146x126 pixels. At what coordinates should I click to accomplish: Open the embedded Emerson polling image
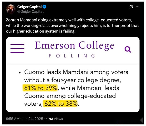coord(73,75)
